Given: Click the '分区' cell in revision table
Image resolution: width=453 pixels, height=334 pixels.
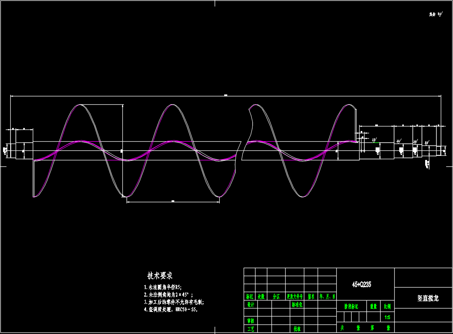Looking at the screenshot, I should coord(276,297).
